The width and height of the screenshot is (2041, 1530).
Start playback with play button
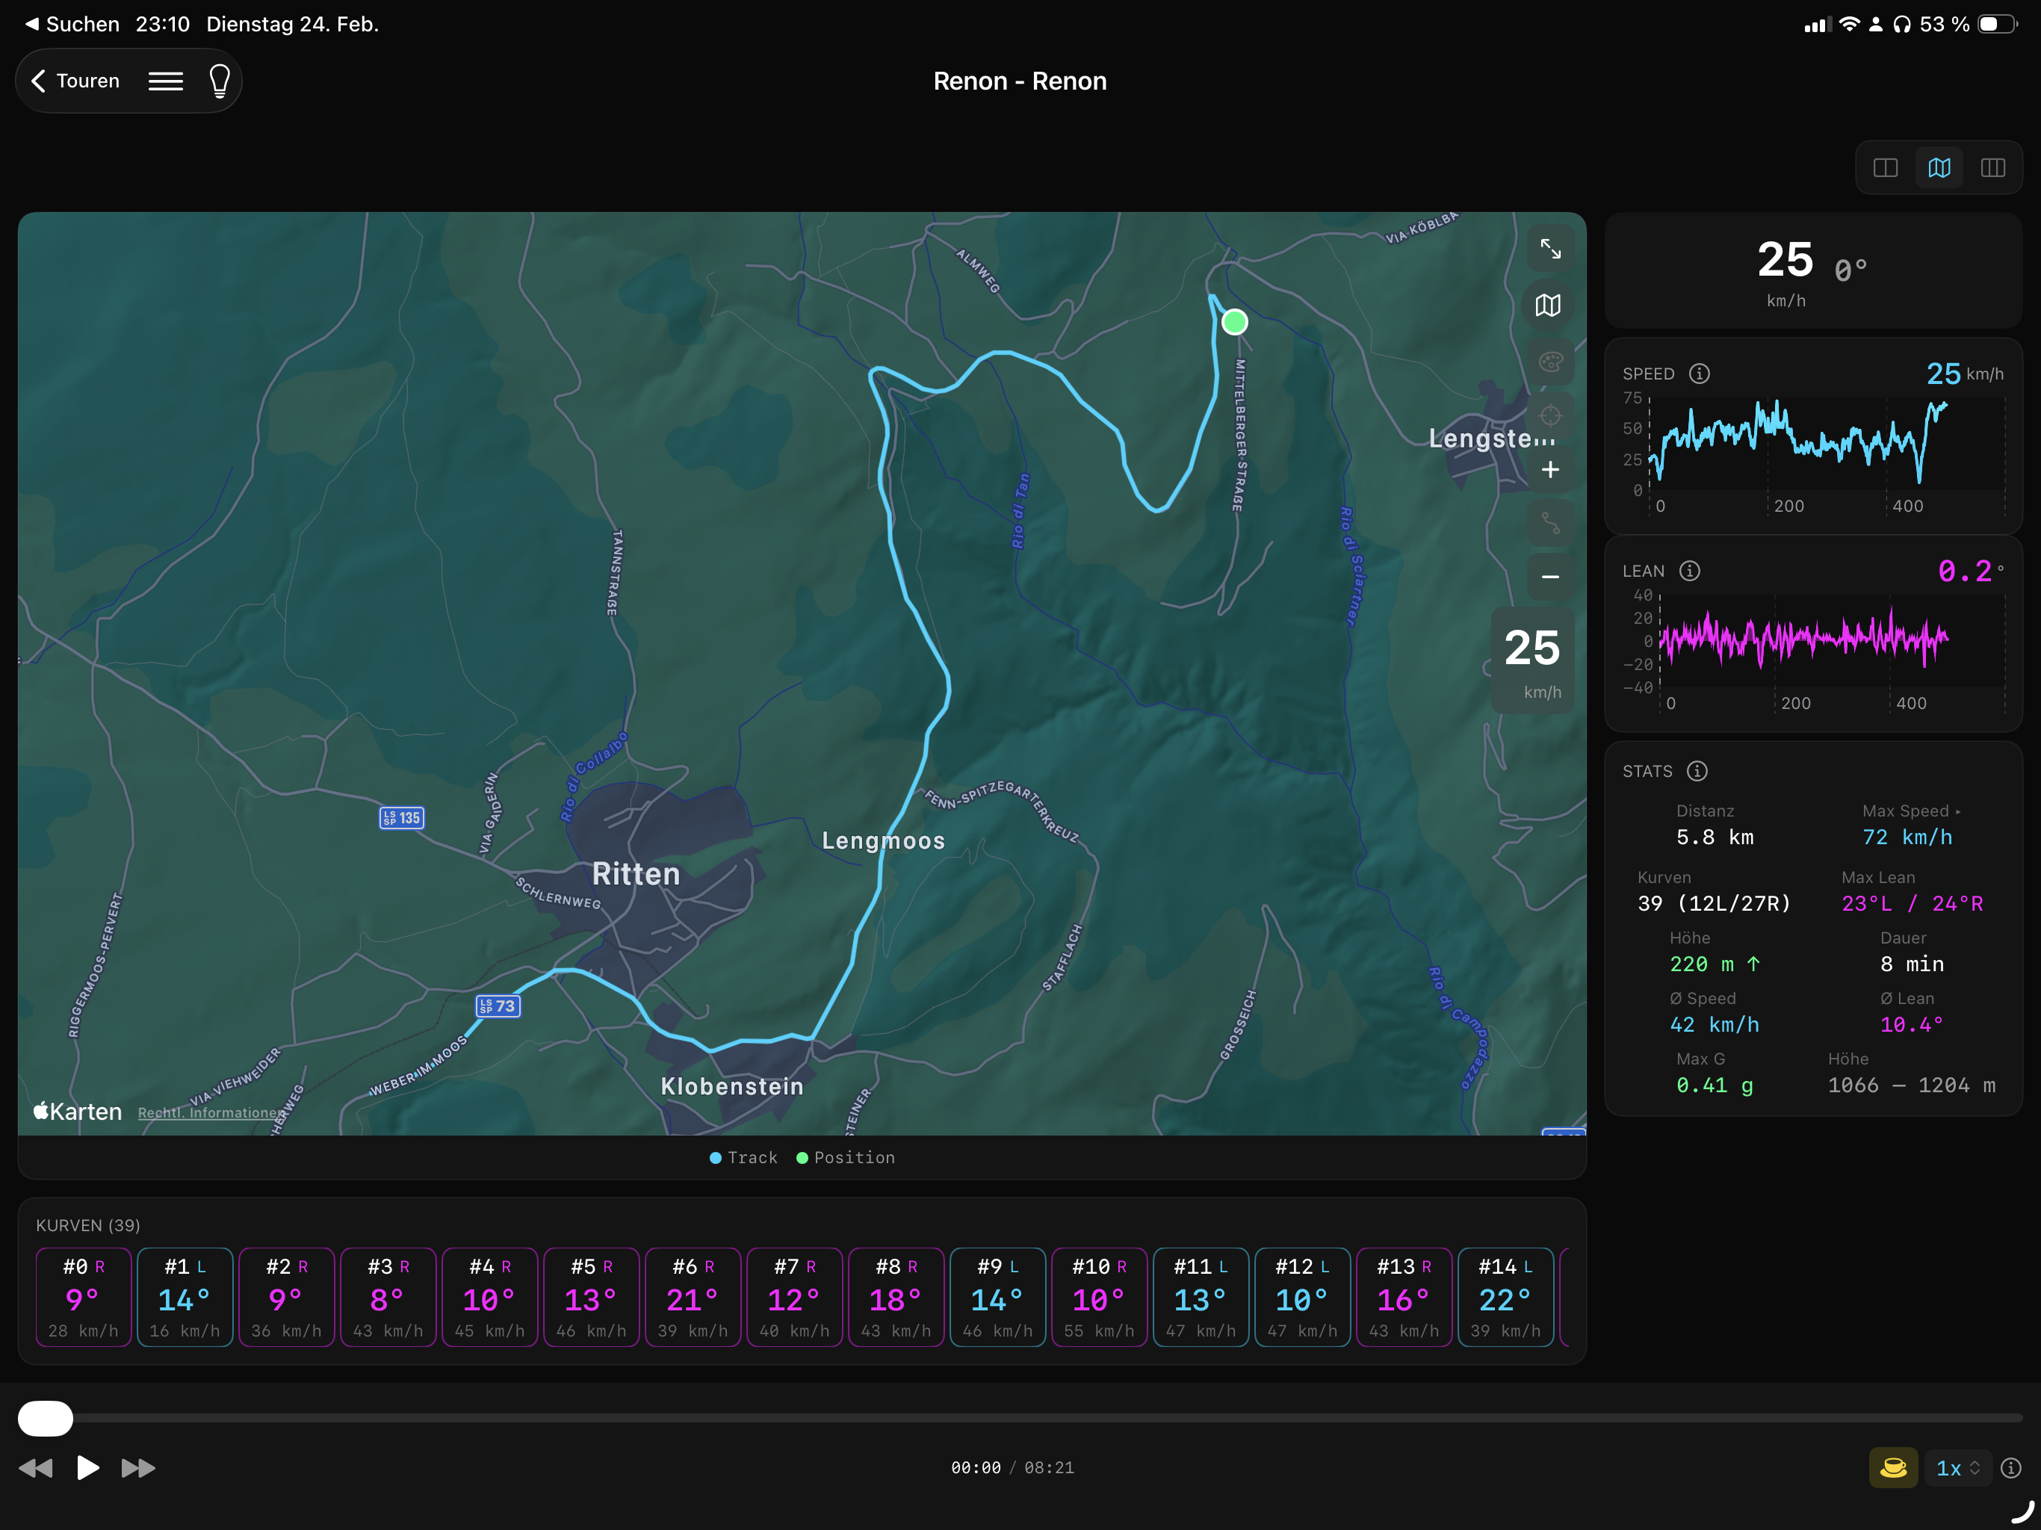click(87, 1468)
